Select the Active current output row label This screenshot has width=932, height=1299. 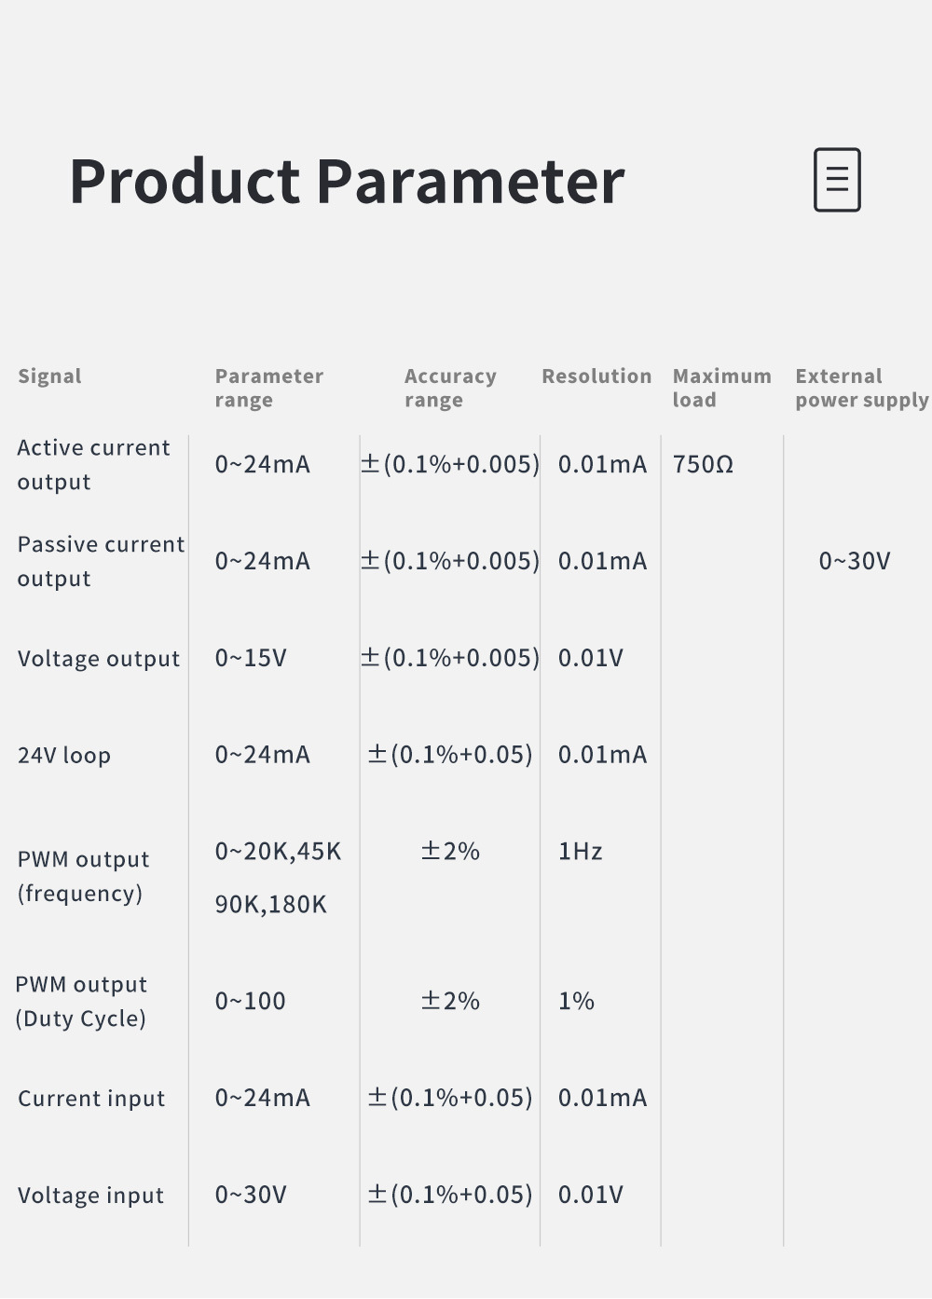(x=93, y=465)
